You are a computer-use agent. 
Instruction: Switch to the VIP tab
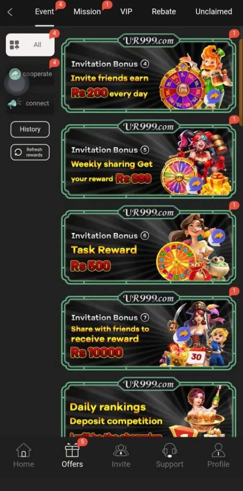[126, 12]
